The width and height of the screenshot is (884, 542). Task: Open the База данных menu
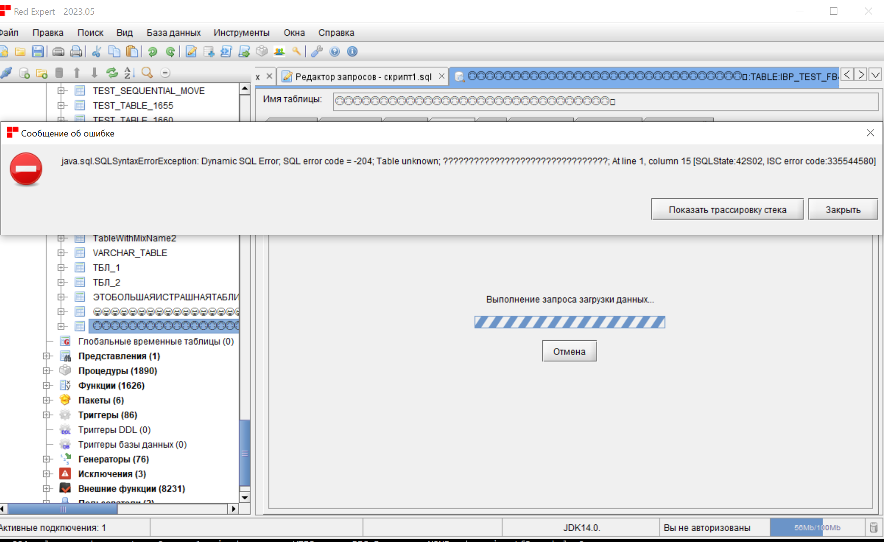173,33
